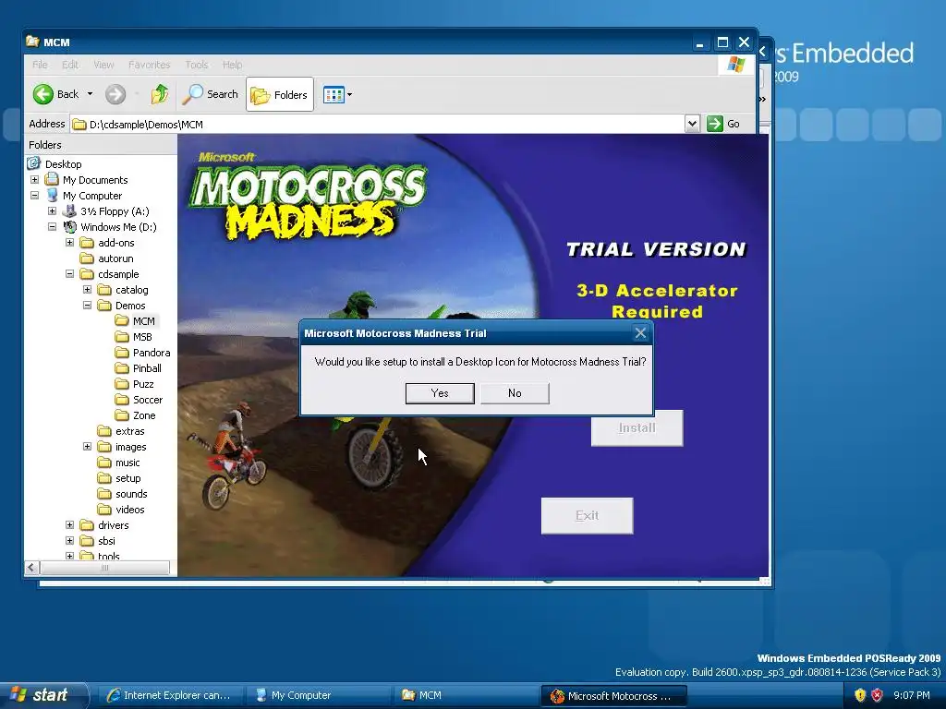Image resolution: width=946 pixels, height=709 pixels.
Task: Click the Forward arrow icon
Action: (115, 94)
